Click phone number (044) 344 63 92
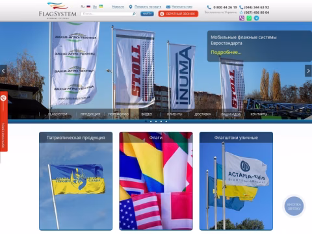Screen dimensions: 312x234 (x=257, y=7)
